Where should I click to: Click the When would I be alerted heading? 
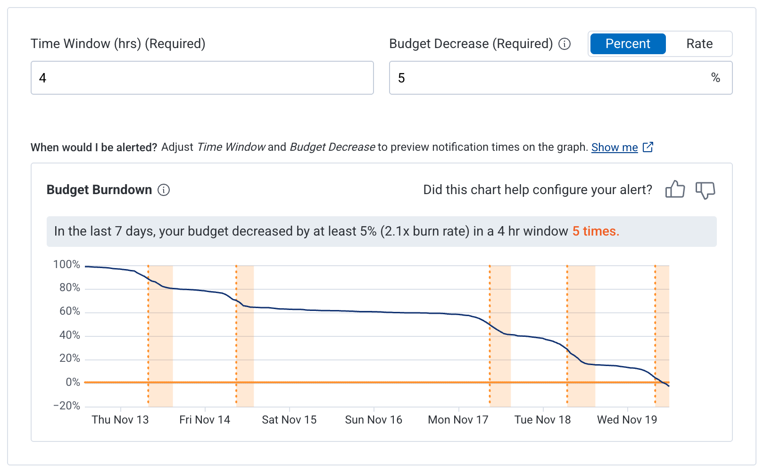tap(94, 147)
